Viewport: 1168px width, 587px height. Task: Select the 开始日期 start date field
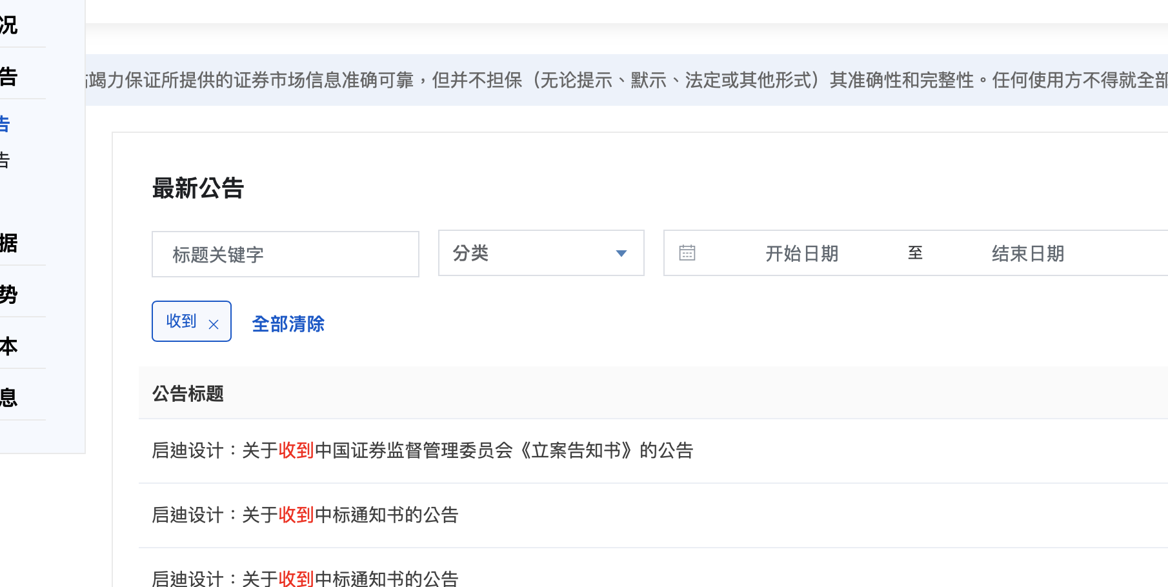pyautogui.click(x=801, y=254)
